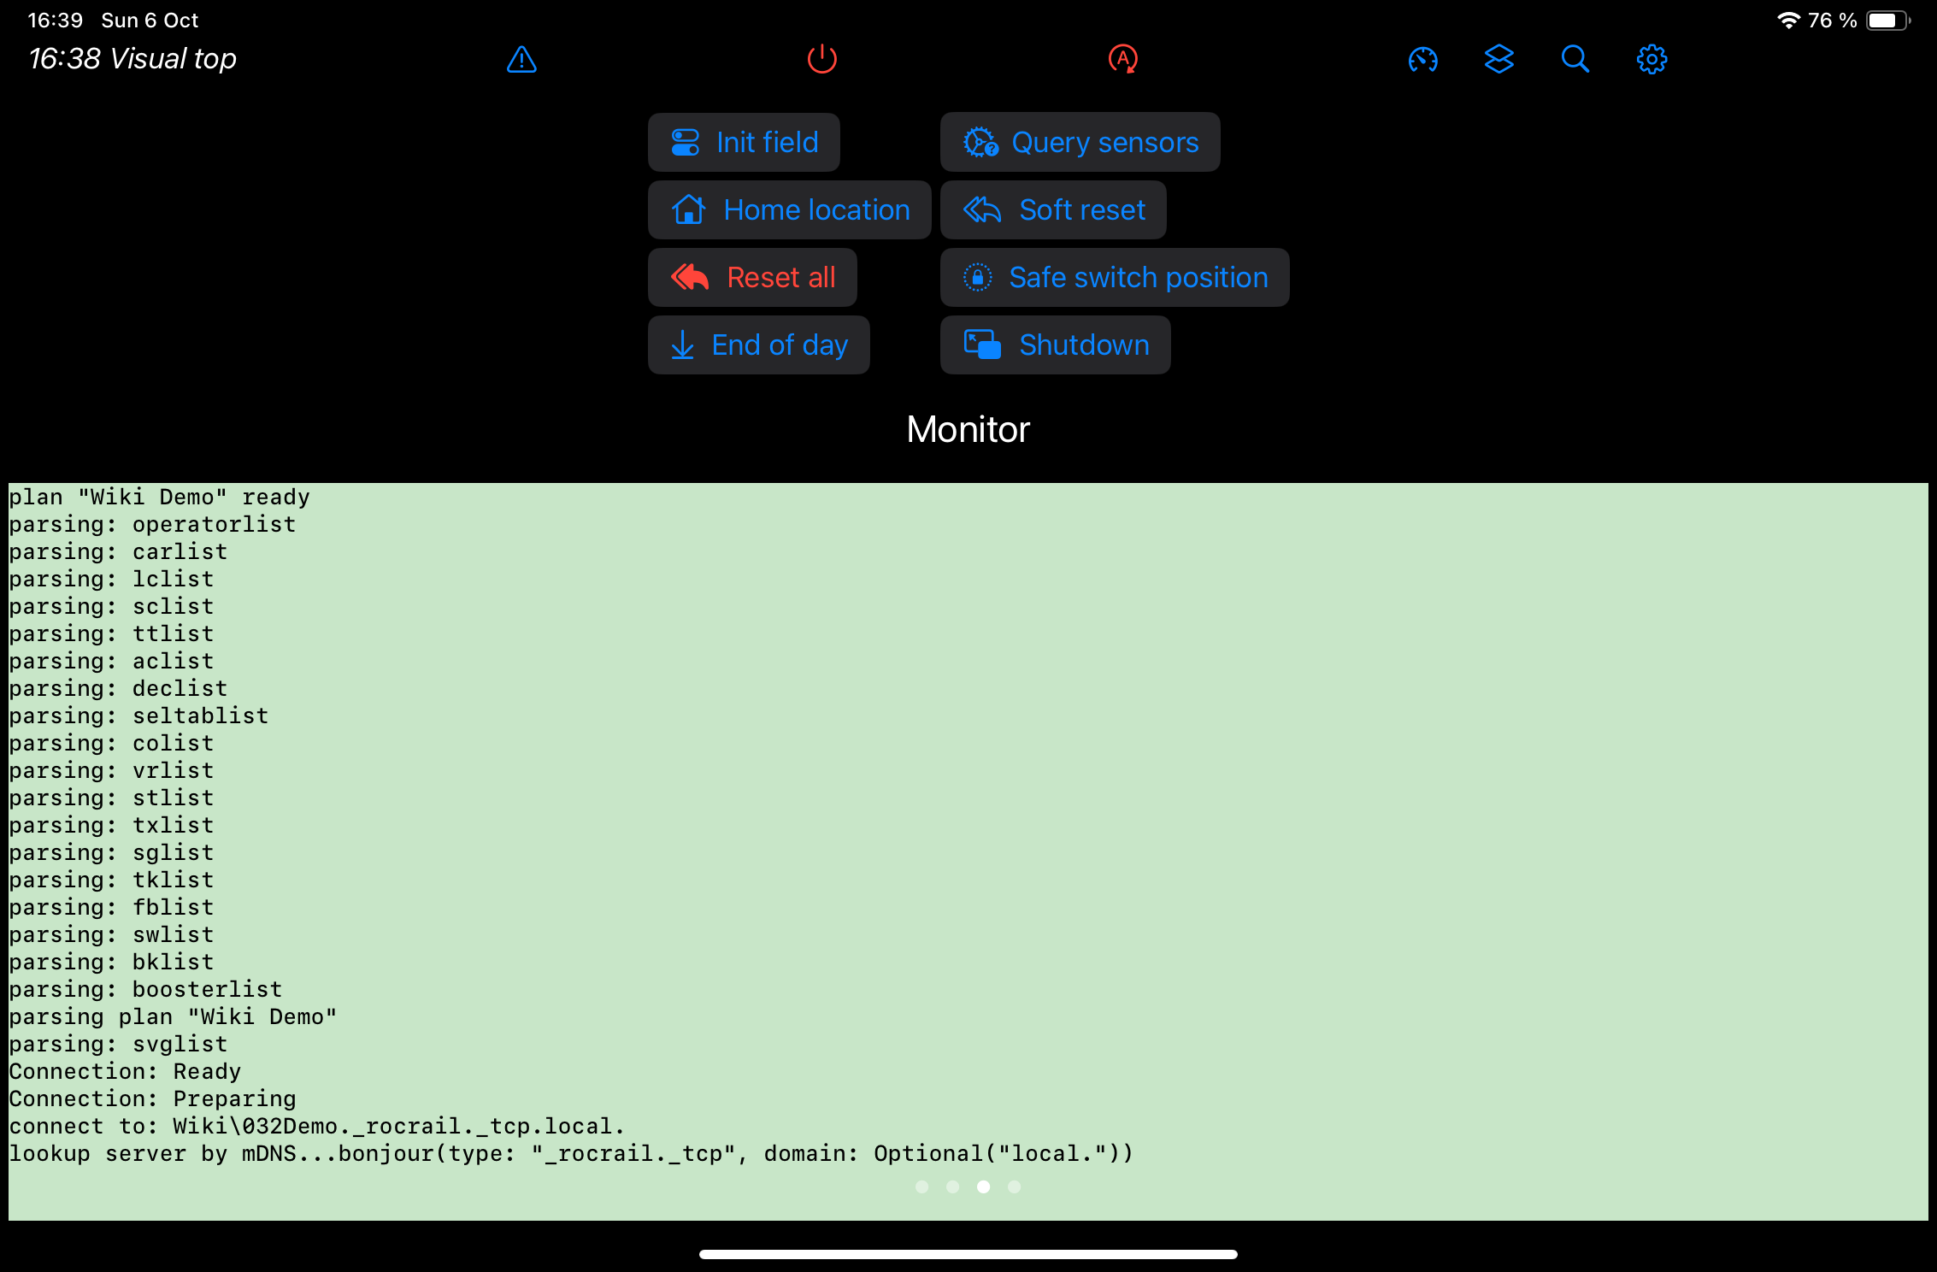Screen dimensions: 1937x1272
Task: Click the Connection: Ready log line
Action: 125,1071
